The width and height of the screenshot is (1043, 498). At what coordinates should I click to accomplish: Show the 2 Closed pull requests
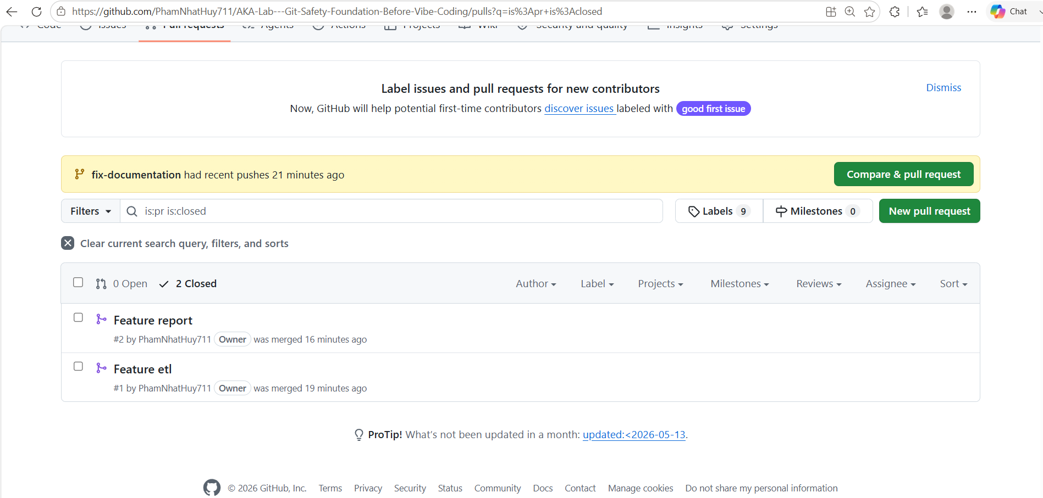pos(188,284)
